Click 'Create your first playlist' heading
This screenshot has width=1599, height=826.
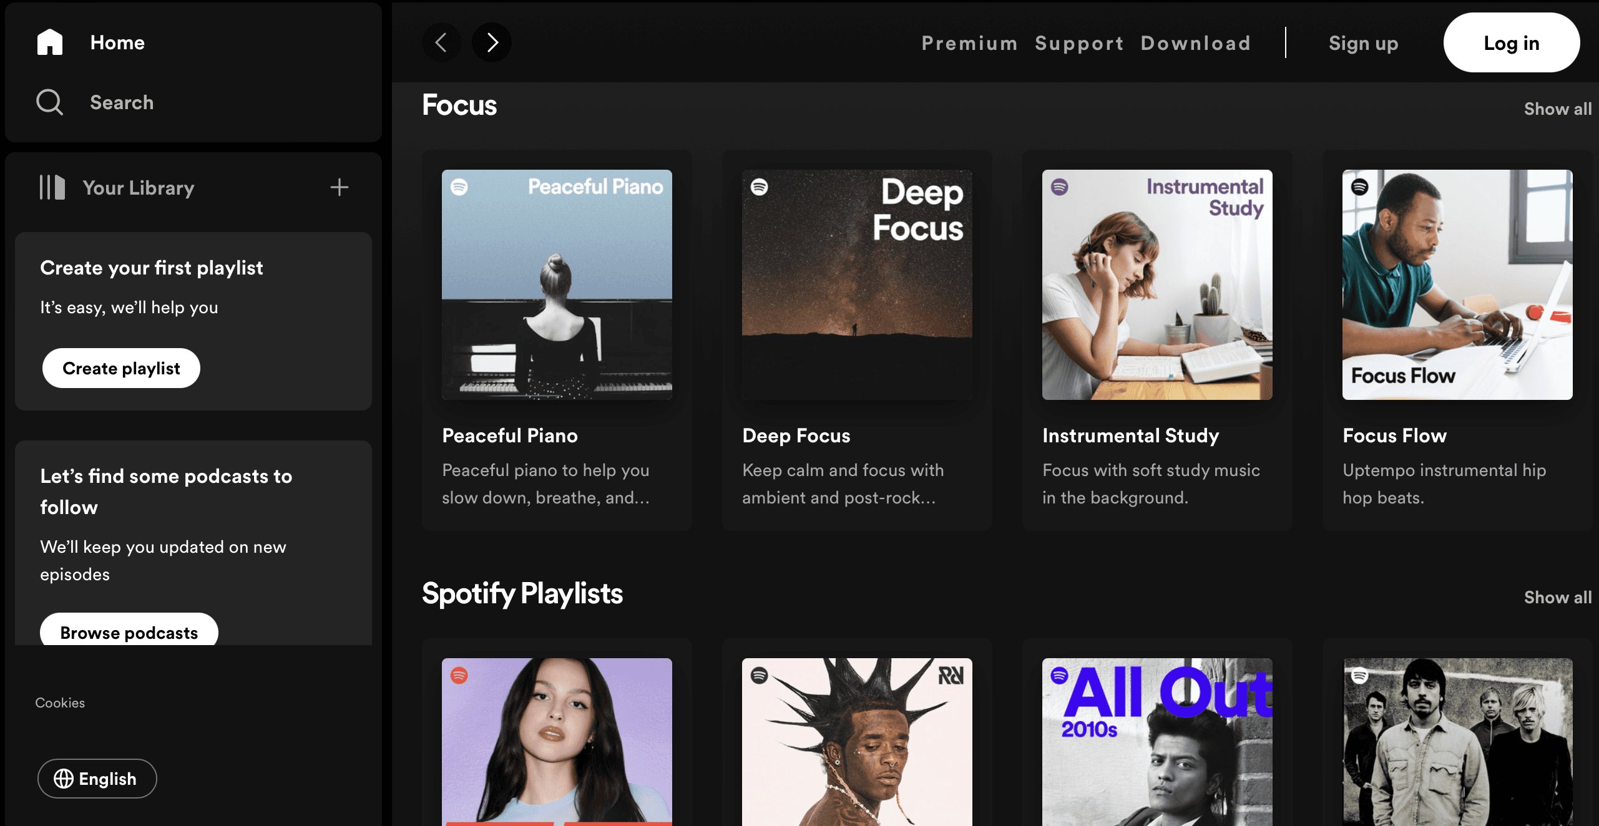tap(152, 268)
